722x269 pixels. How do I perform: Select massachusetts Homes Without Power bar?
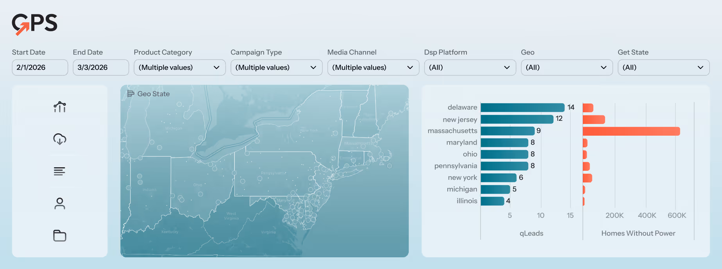[631, 131]
